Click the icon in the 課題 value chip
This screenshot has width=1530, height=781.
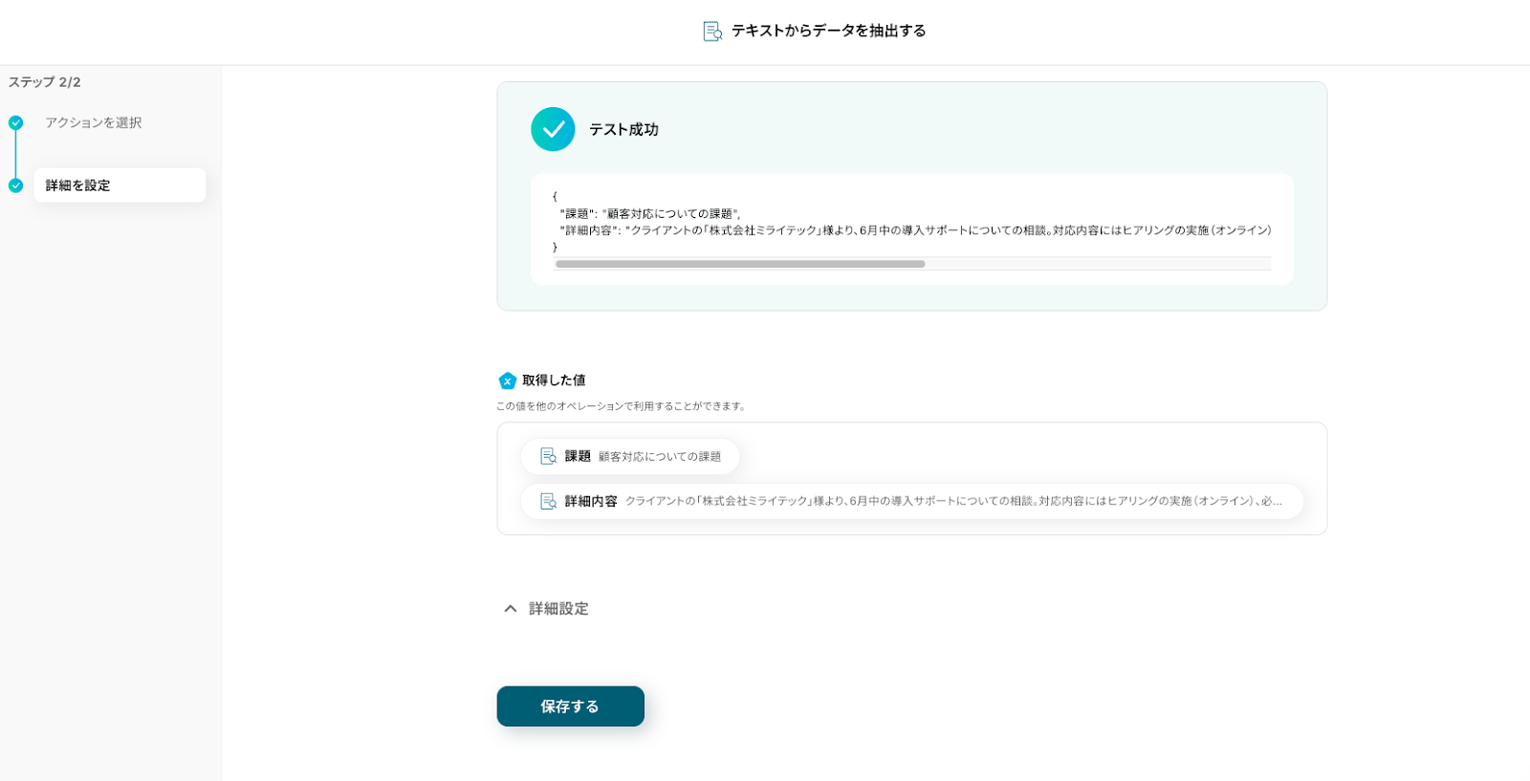[549, 456]
